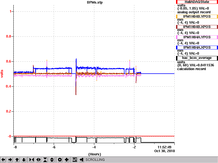Viewport: 218px width, 163px height.
Task: Click the waveform refresh graph icon
Action: tap(75, 160)
